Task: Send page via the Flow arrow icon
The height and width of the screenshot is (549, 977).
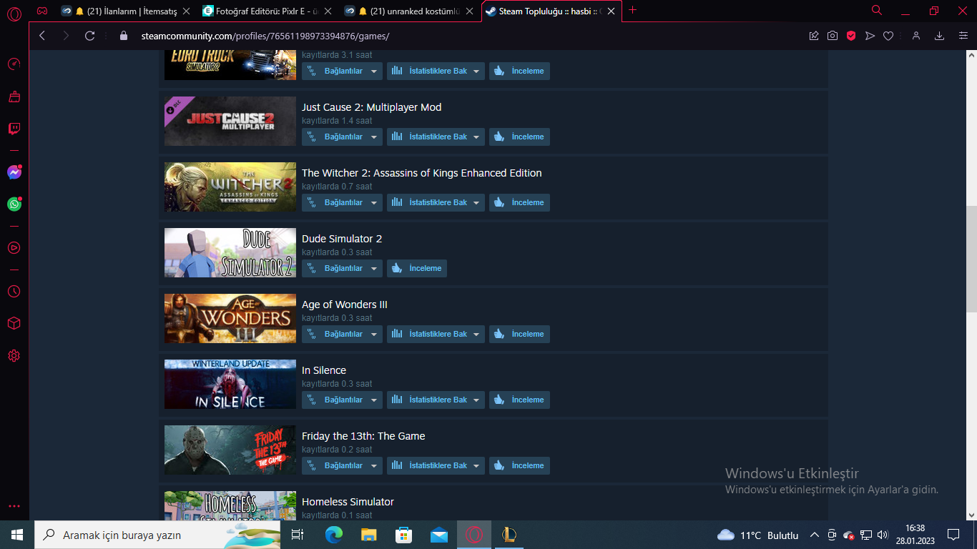Action: pos(870,36)
